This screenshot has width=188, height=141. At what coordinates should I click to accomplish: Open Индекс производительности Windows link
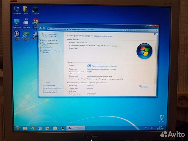(x=104, y=66)
